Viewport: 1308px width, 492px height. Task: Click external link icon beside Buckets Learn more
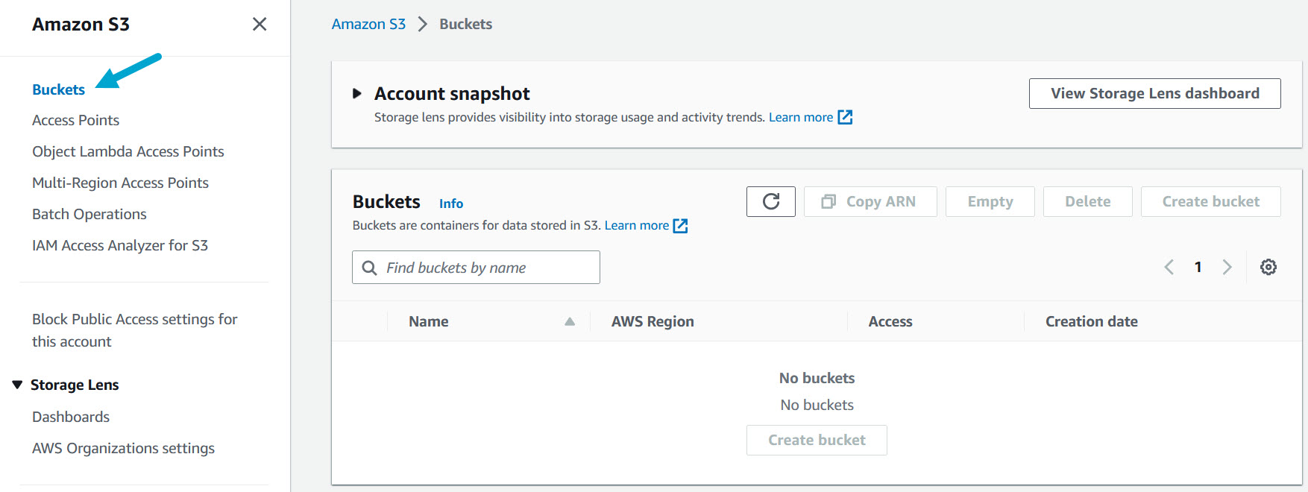point(680,226)
